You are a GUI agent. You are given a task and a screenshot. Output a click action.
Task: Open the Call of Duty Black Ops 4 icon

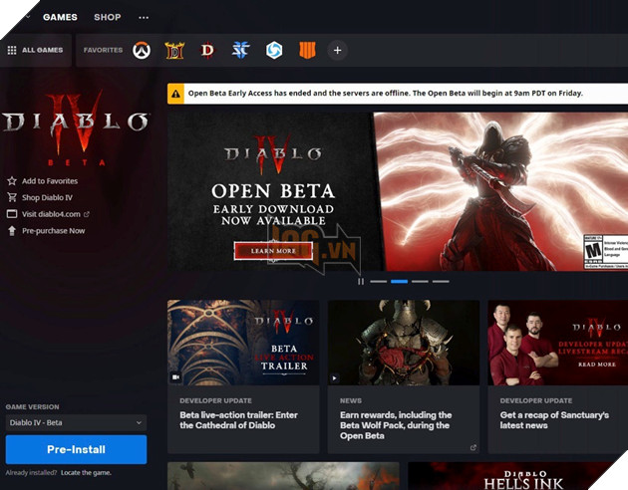(x=308, y=50)
